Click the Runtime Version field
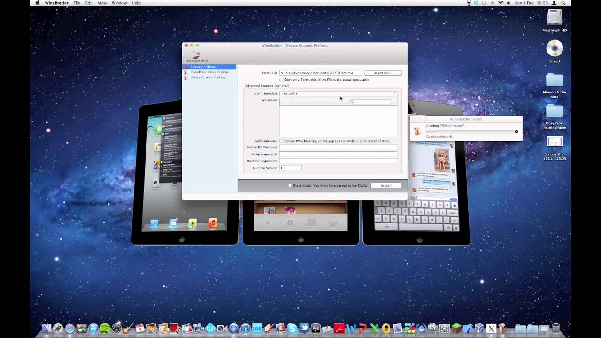The height and width of the screenshot is (338, 601). pyautogui.click(x=290, y=168)
